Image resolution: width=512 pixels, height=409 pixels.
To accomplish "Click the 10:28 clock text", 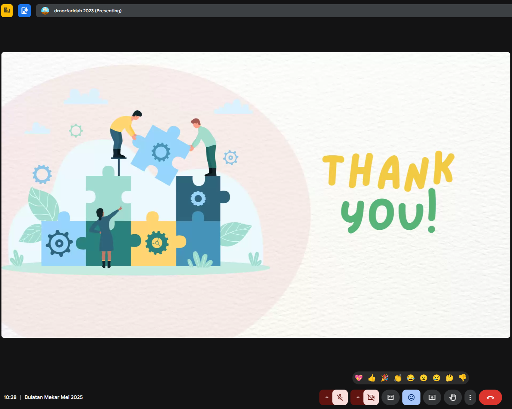I will (10, 397).
